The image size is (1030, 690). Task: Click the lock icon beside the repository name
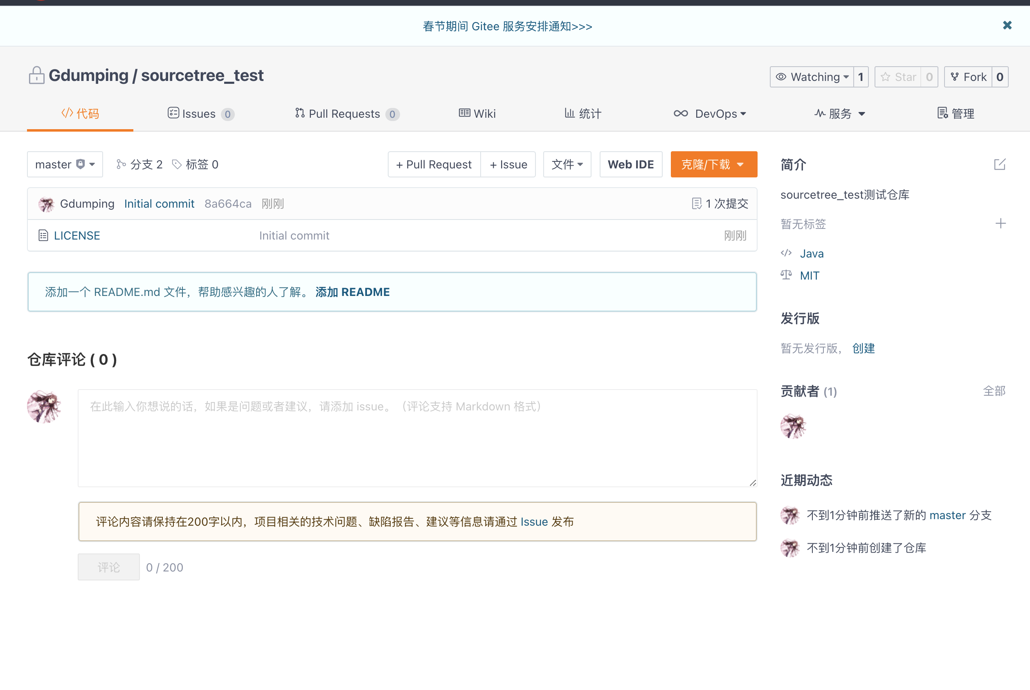37,75
